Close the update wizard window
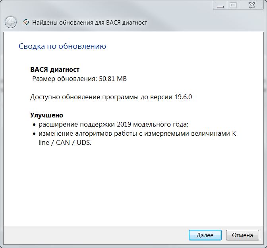 (252, 5)
